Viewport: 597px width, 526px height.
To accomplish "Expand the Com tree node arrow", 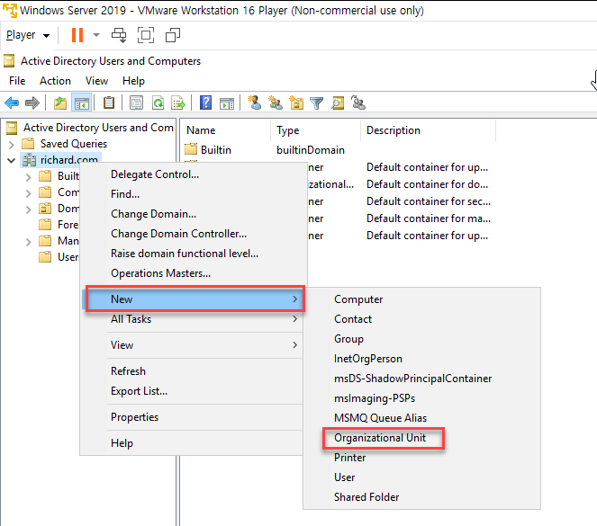I will point(29,193).
